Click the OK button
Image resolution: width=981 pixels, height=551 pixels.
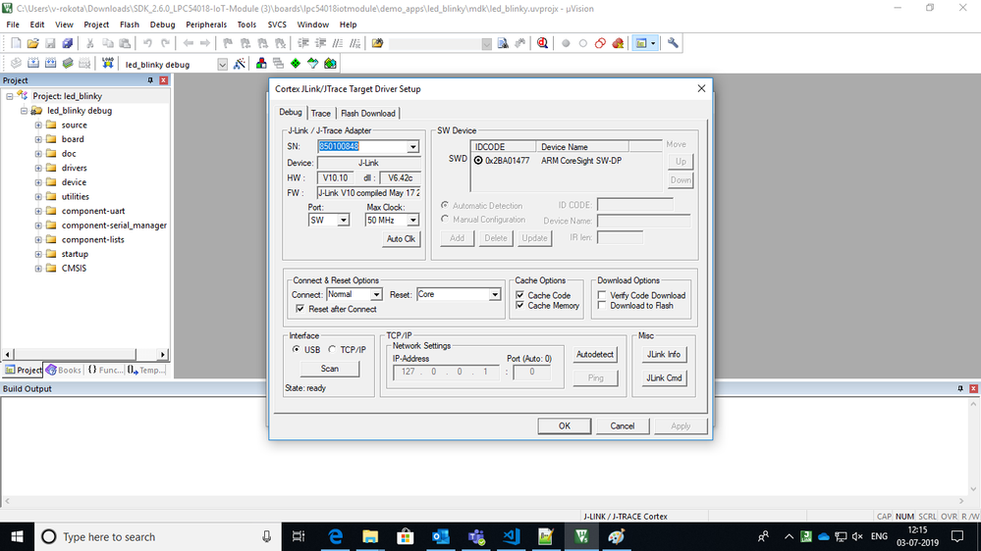(565, 426)
